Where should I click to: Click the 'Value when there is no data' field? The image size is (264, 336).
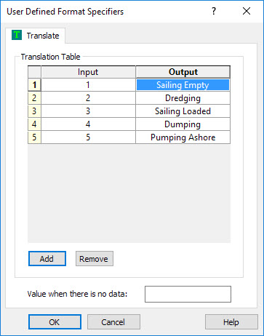[x=188, y=294]
